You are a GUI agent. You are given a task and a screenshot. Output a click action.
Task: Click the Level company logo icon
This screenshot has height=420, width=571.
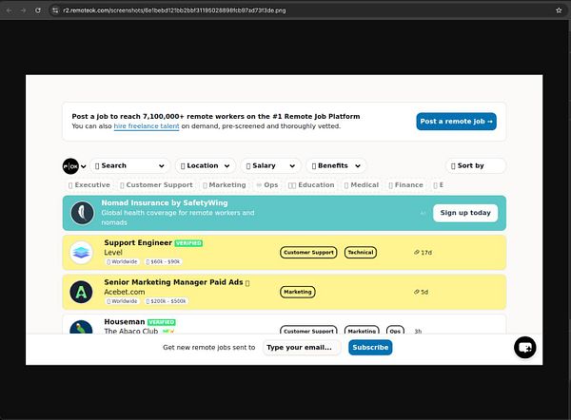[81, 253]
